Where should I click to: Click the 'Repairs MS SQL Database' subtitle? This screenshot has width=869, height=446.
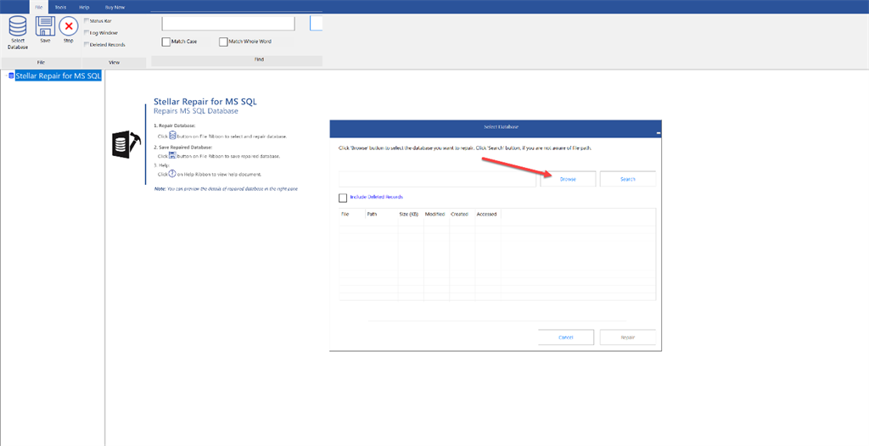(x=196, y=111)
